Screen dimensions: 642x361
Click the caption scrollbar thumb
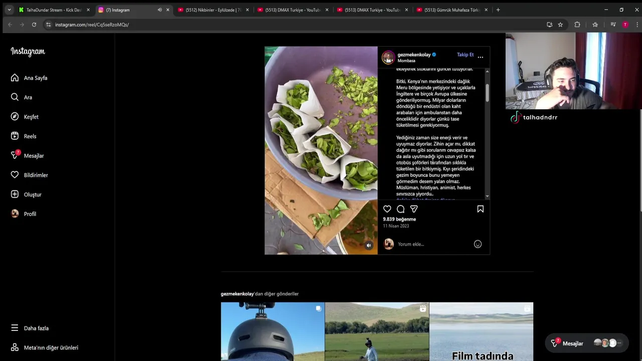(487, 93)
